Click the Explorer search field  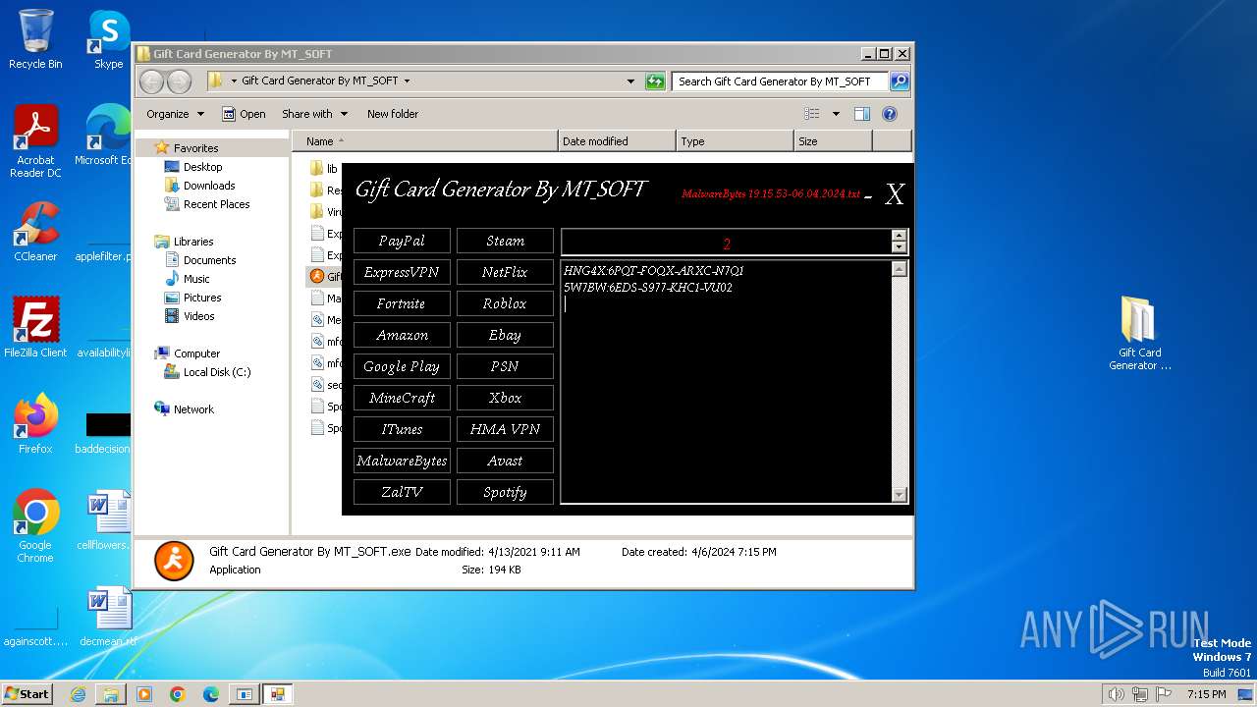pyautogui.click(x=780, y=82)
